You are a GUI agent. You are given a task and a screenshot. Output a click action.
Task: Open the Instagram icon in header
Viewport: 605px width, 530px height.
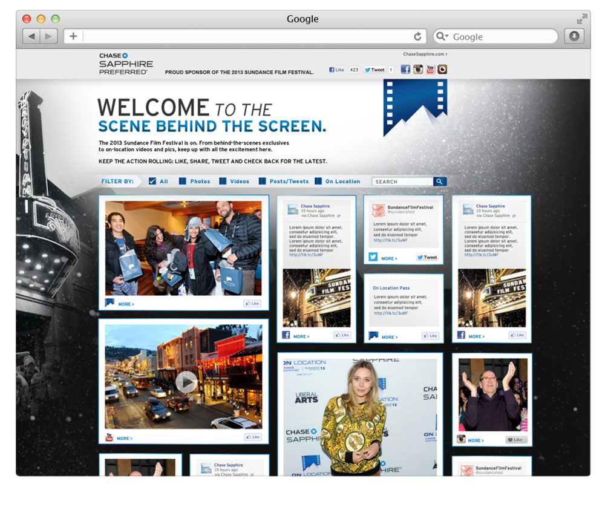click(418, 70)
